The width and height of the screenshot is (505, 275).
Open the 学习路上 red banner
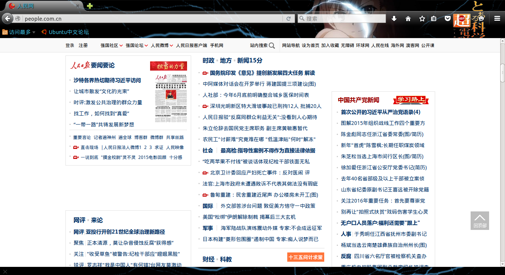tap(411, 100)
